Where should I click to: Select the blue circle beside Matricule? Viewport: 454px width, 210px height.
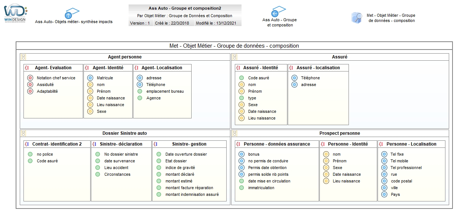coord(90,78)
